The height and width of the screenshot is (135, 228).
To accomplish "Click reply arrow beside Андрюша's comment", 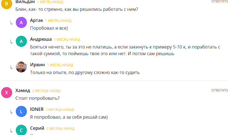I will tap(11, 42).
